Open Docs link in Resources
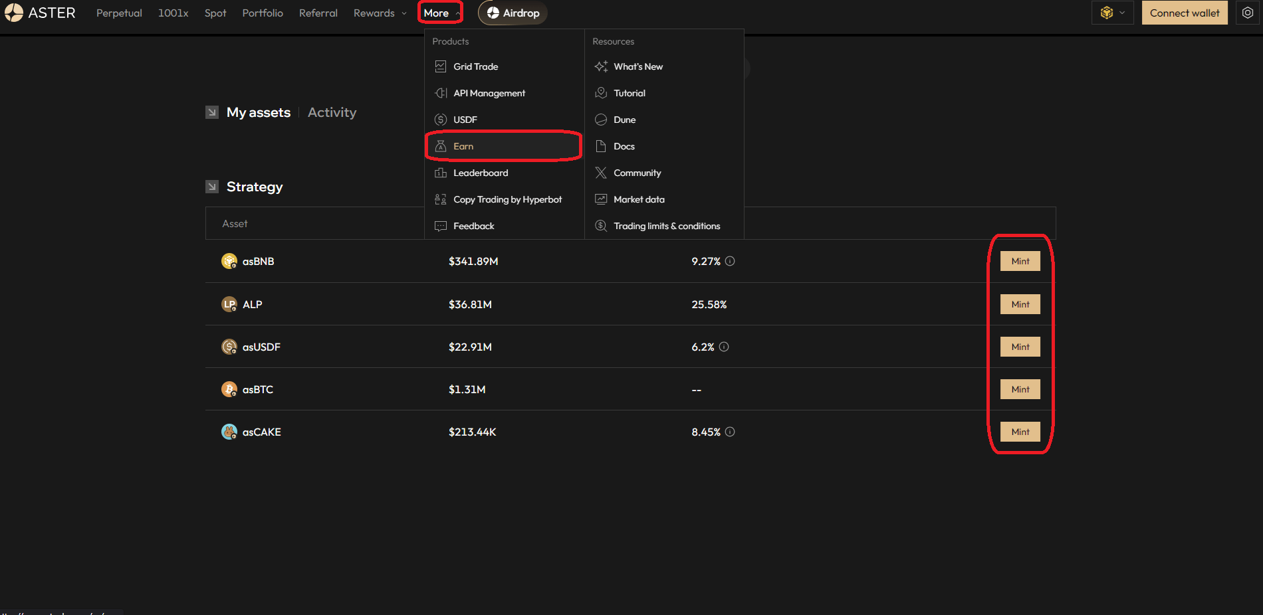1263x615 pixels. [x=624, y=146]
